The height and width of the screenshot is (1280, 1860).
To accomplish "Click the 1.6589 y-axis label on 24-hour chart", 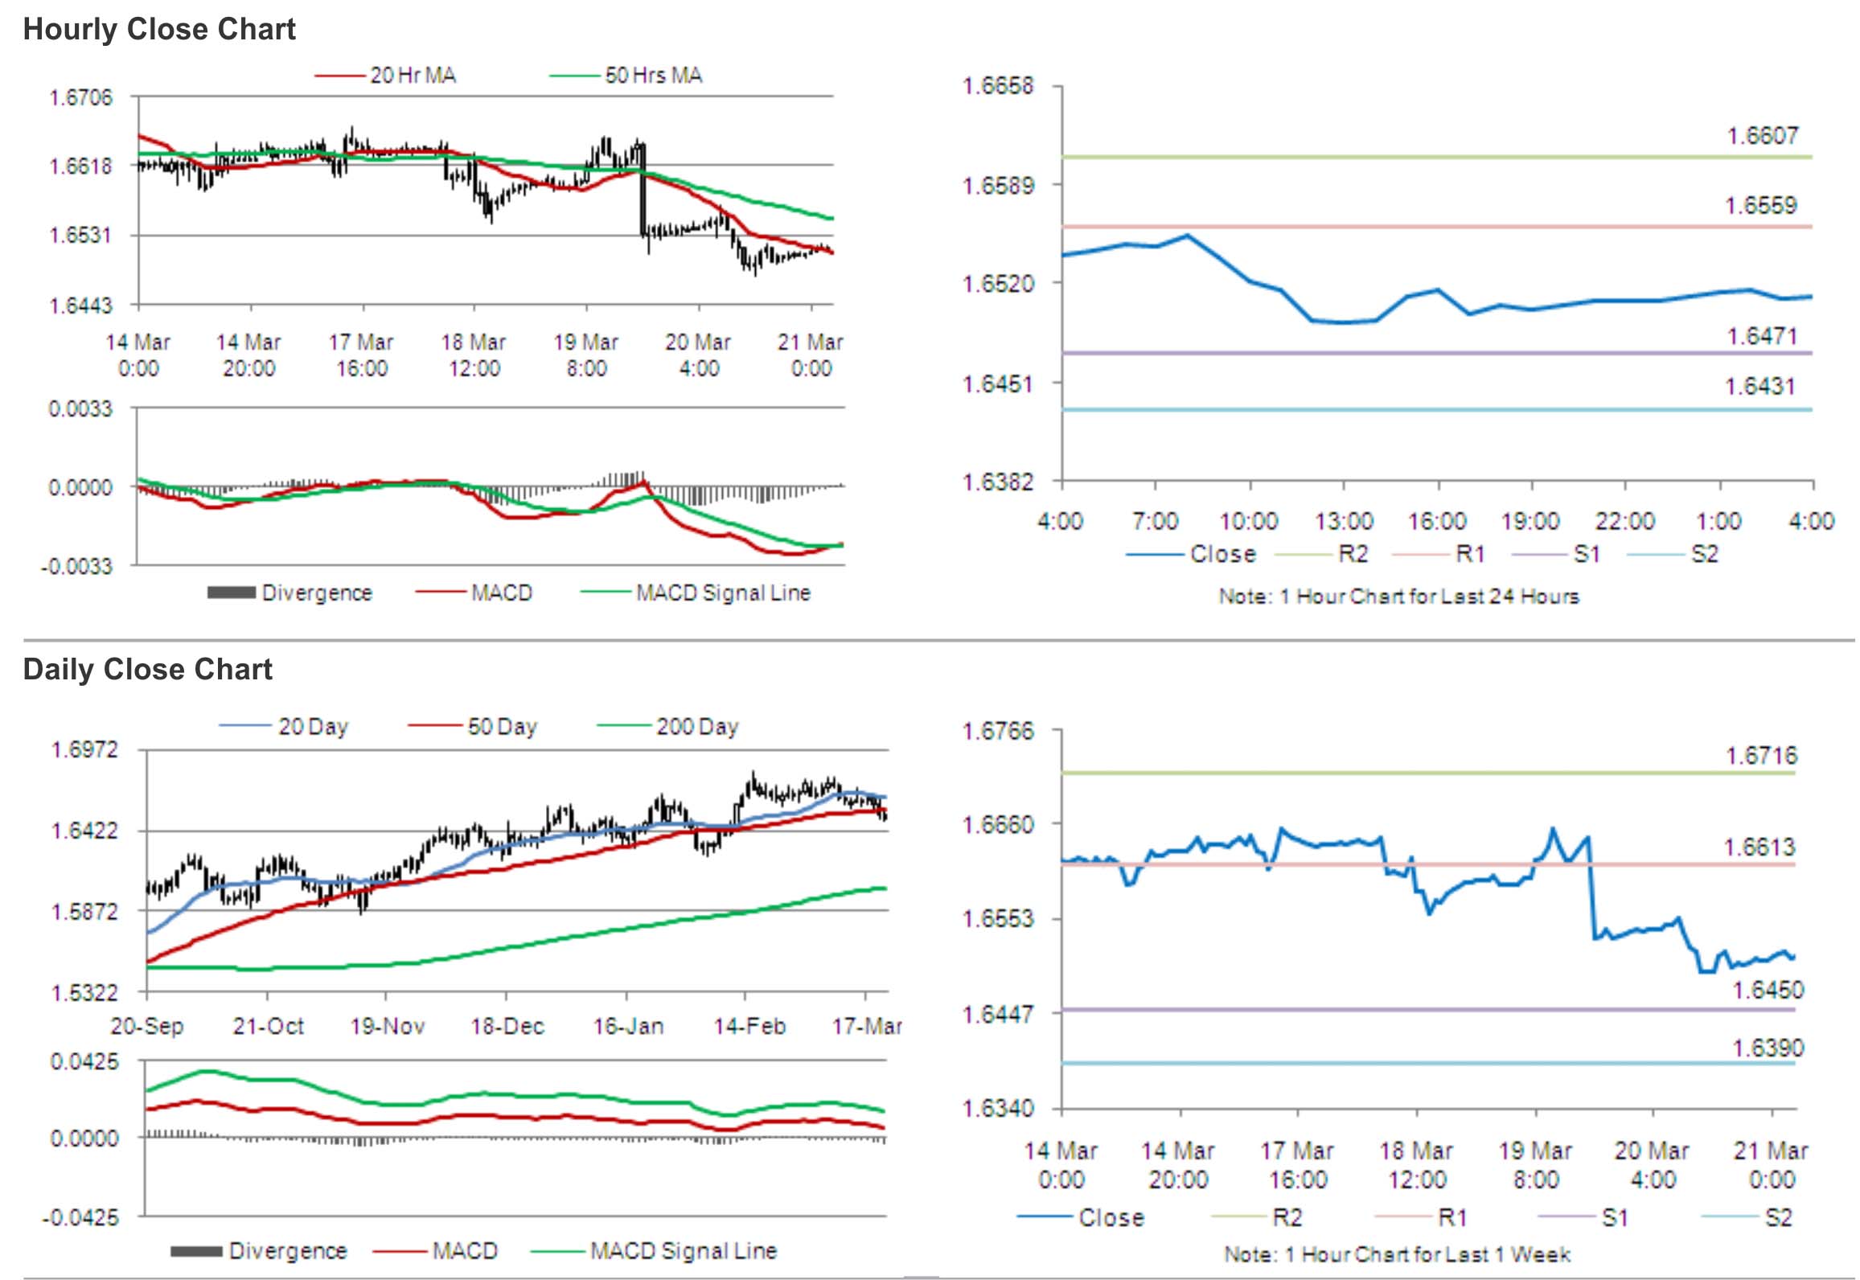I will [998, 186].
